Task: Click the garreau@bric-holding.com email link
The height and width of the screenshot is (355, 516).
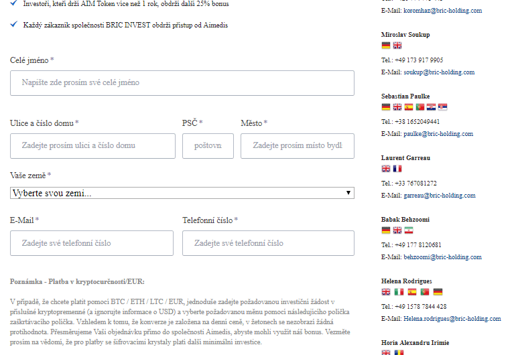Action: pos(439,196)
